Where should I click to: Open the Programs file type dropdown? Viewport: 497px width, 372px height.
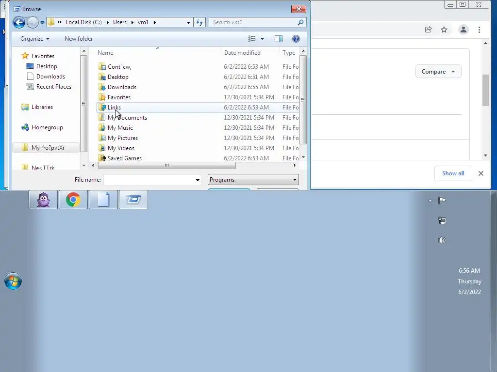(x=253, y=180)
